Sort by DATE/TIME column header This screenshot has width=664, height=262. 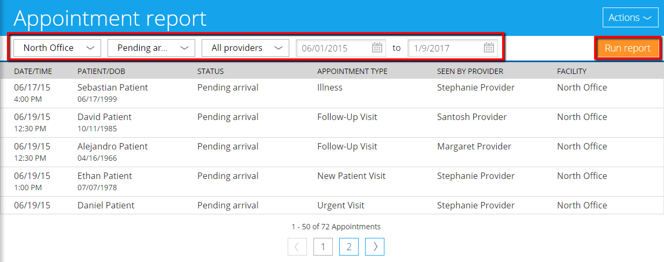[x=32, y=71]
